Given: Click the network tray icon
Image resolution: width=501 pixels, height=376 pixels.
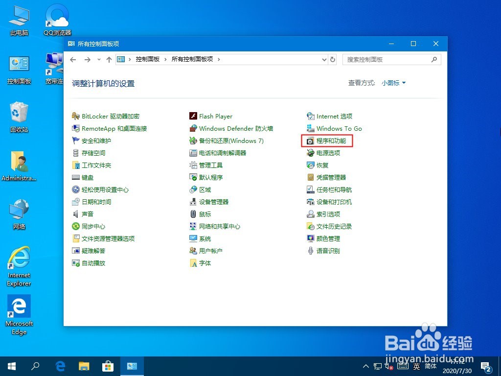Looking at the screenshot, I should [x=378, y=366].
